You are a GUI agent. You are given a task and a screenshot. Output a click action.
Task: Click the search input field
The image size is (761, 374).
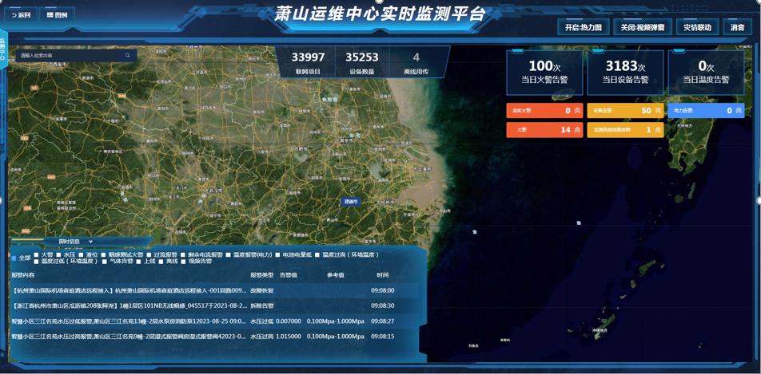point(76,56)
